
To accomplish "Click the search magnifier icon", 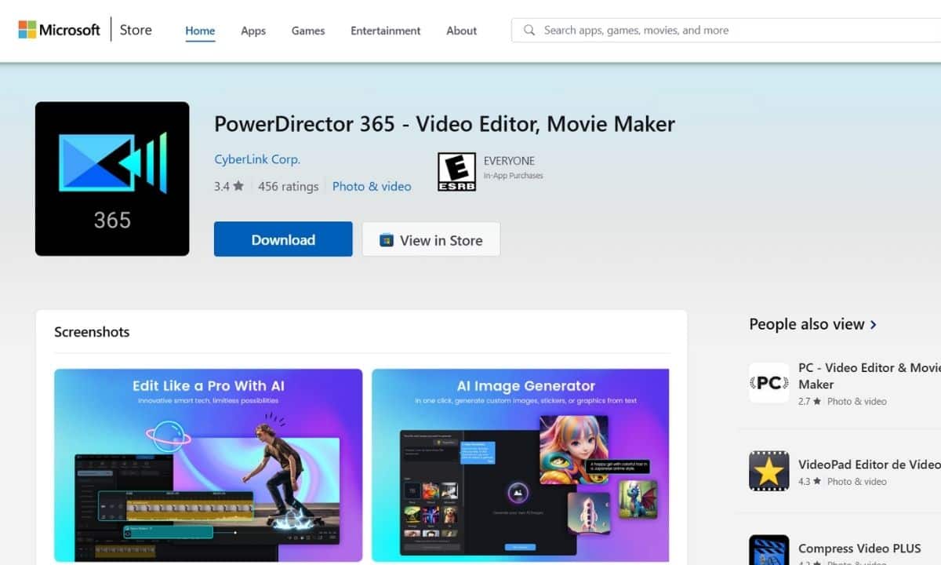I will 529,31.
